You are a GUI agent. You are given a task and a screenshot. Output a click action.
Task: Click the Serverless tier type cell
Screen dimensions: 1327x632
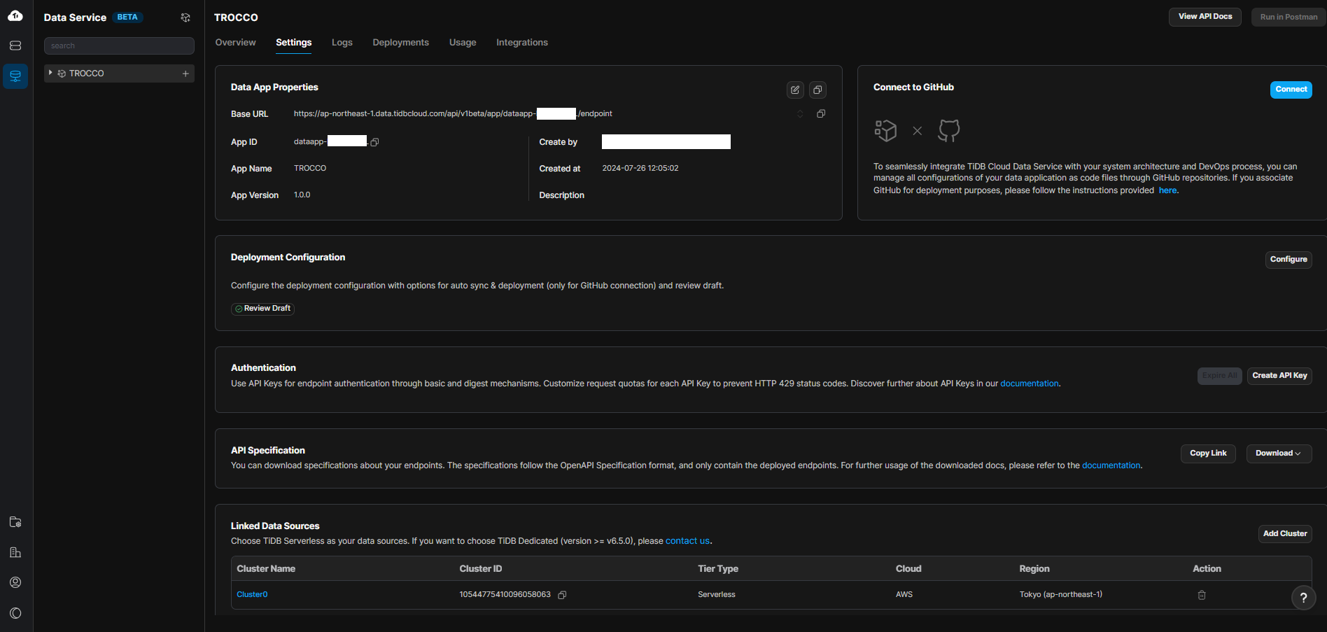[717, 595]
